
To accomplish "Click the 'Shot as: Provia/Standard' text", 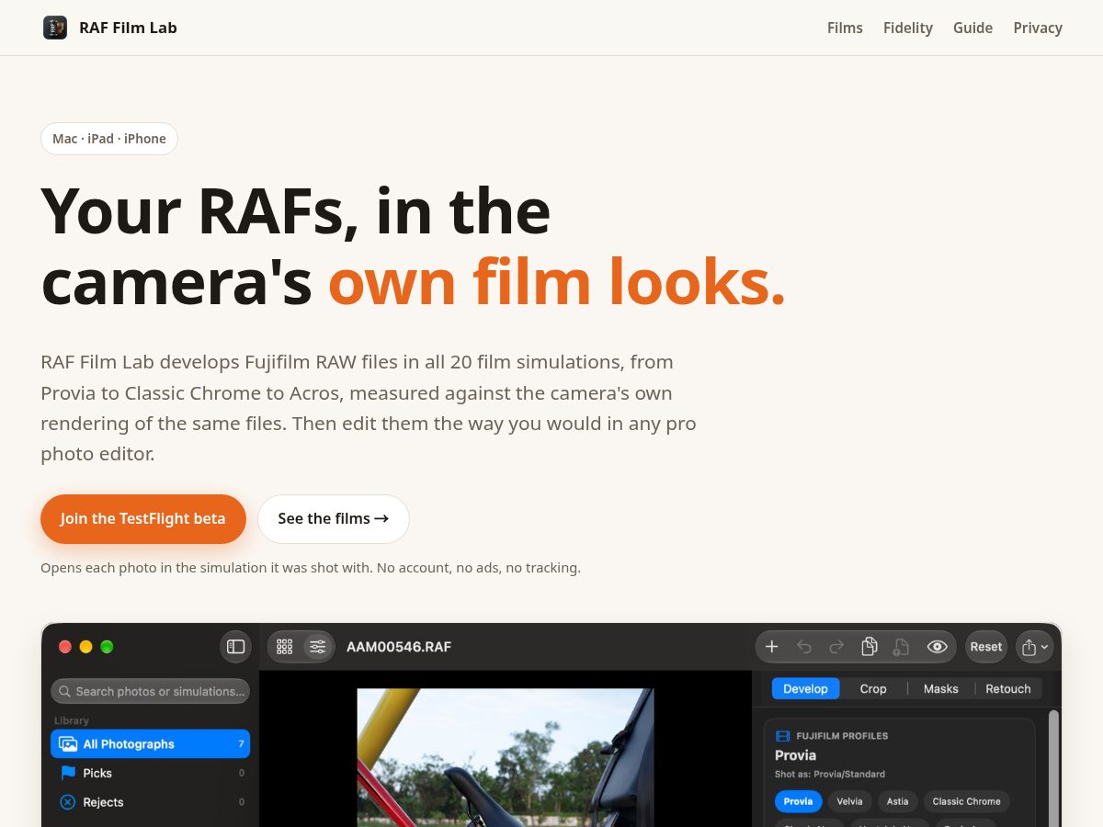I will click(x=830, y=774).
